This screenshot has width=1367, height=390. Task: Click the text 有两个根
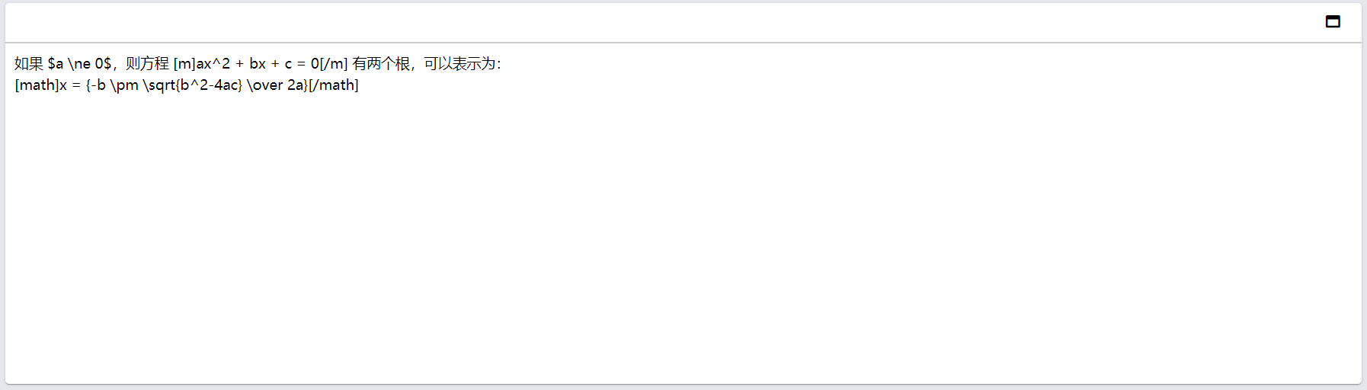pyautogui.click(x=381, y=64)
